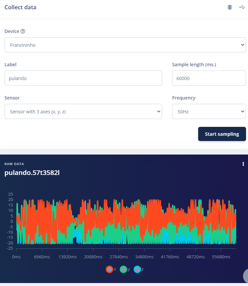248x286 pixels.
Task: Open the Frequency dropdown set to 50Hz
Action: [209, 111]
